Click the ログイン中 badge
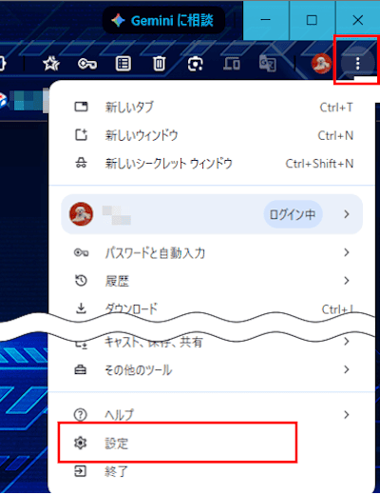This screenshot has height=495, width=380. click(x=293, y=214)
